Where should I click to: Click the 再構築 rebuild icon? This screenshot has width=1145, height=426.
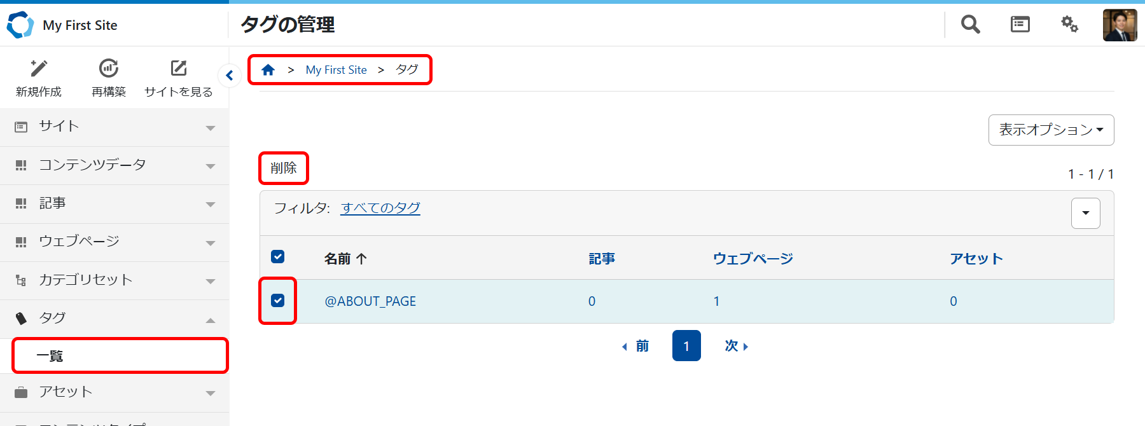tap(109, 69)
